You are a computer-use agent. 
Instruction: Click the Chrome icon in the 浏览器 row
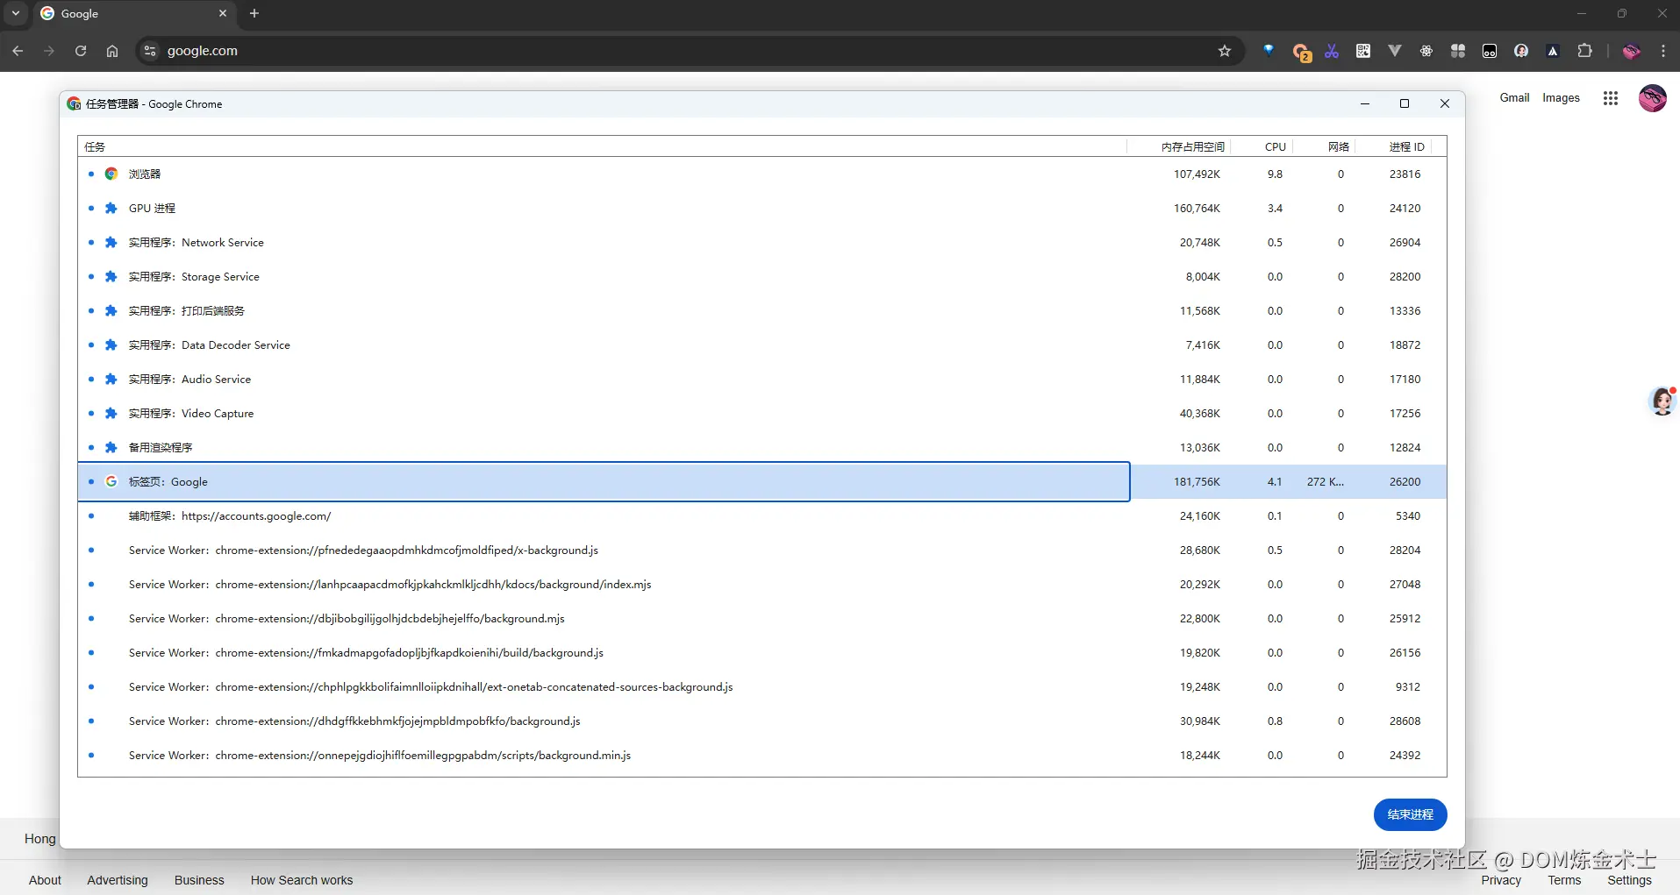click(111, 174)
